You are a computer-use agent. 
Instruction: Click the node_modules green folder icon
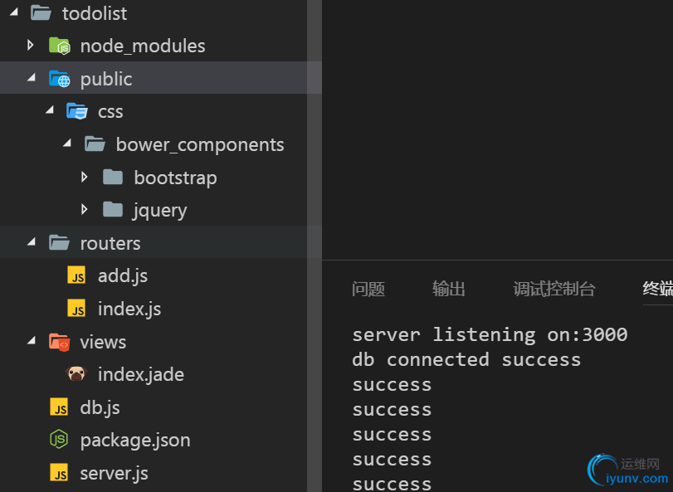tap(59, 46)
